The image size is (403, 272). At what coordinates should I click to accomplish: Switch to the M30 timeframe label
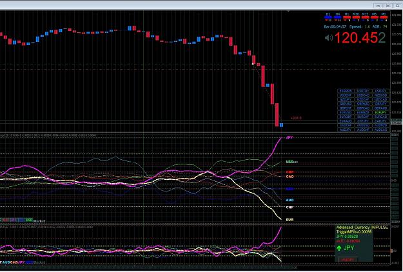coord(356,14)
